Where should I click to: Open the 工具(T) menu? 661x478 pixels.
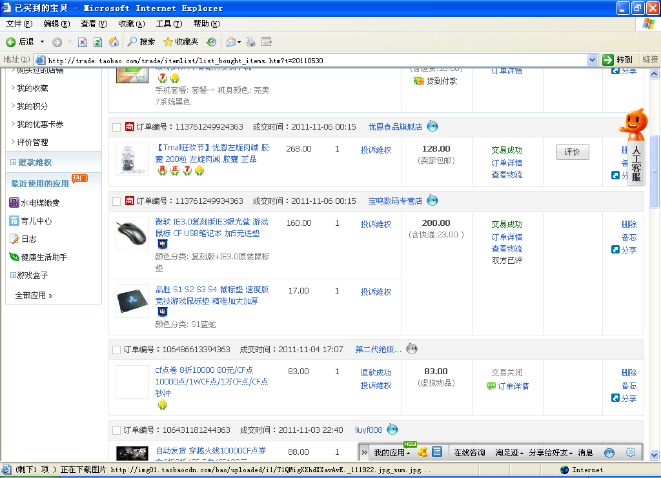click(x=169, y=24)
